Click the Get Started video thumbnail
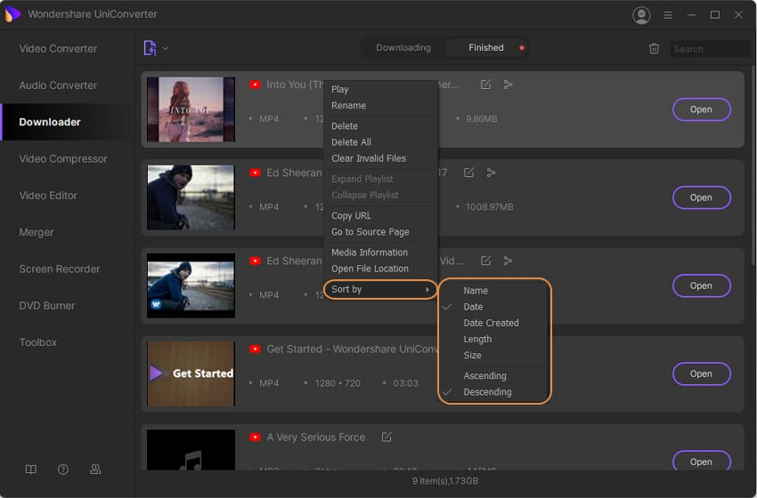Viewport: 757px width, 498px height. point(191,373)
